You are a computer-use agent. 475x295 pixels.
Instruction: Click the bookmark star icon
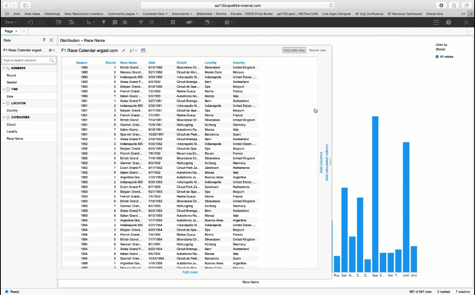tap(173, 23)
